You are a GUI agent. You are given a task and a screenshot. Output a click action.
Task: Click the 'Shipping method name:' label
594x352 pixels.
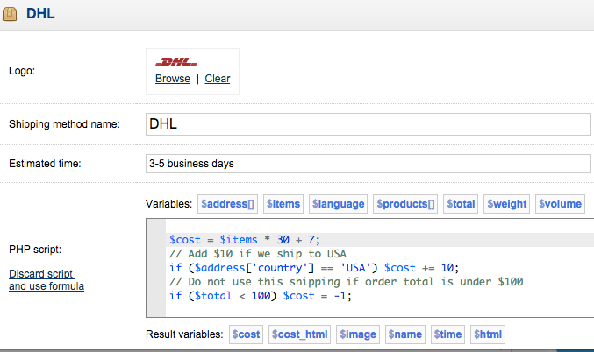tap(64, 124)
